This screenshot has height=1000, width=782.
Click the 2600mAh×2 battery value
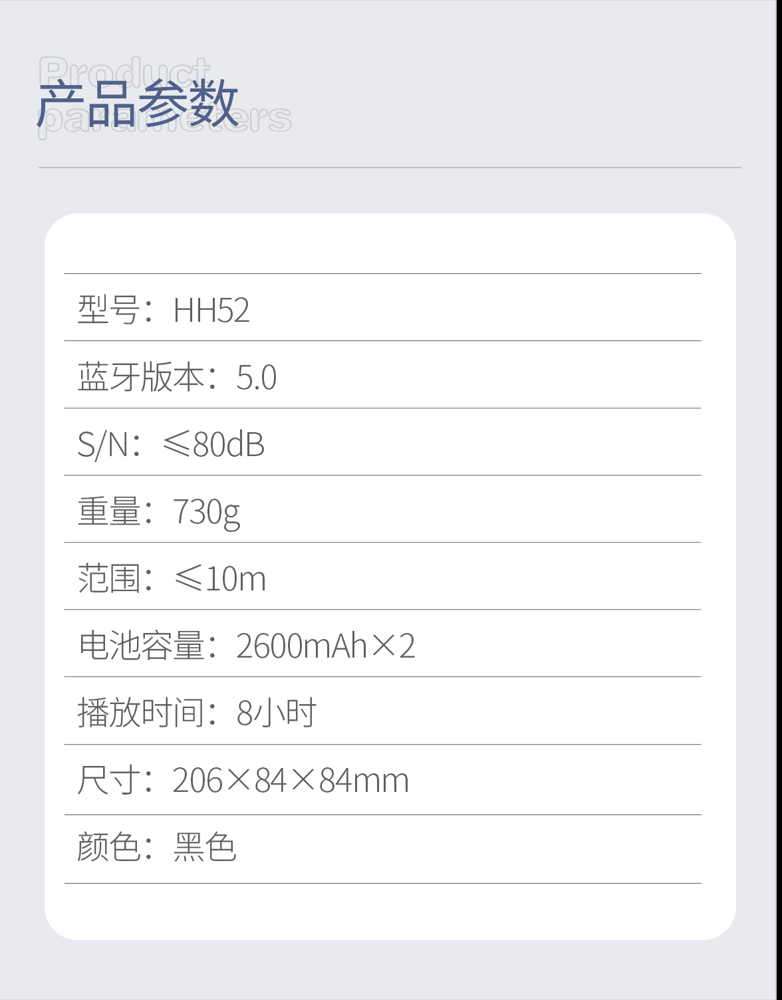(x=326, y=646)
